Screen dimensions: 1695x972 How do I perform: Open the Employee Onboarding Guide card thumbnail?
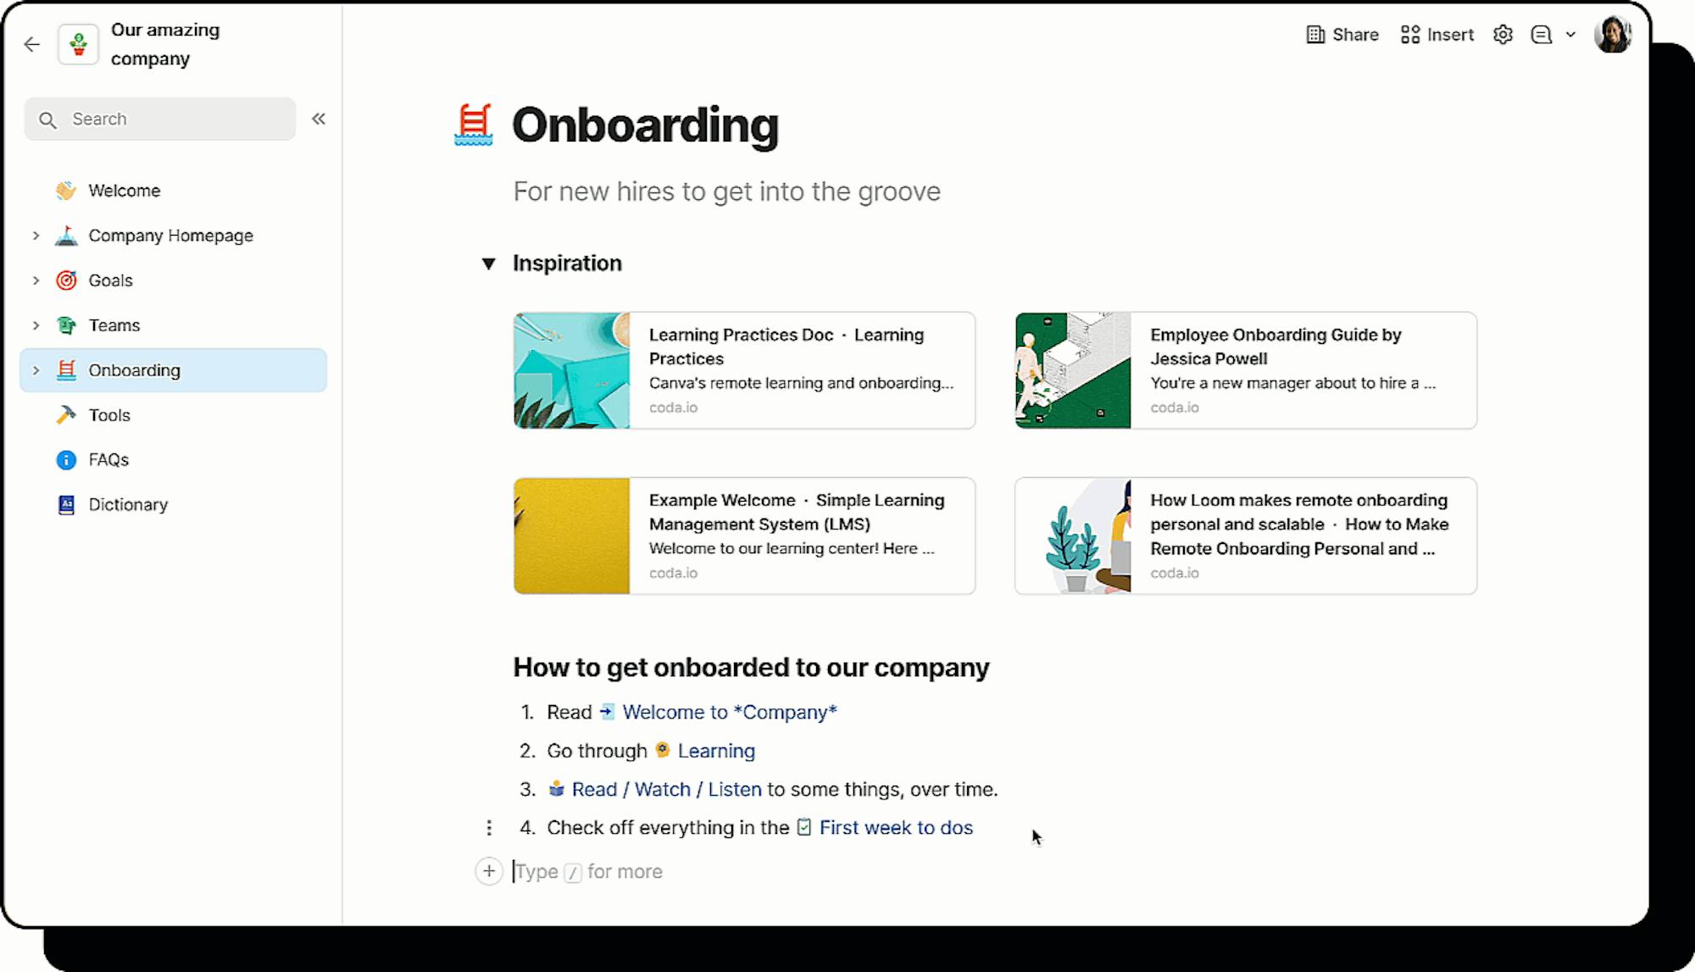point(1073,370)
